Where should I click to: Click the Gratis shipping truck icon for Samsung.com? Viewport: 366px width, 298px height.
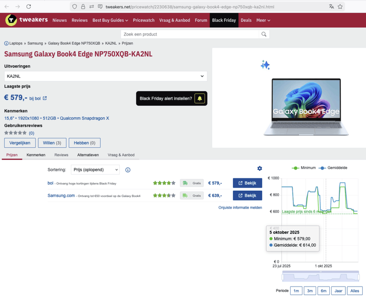185,196
